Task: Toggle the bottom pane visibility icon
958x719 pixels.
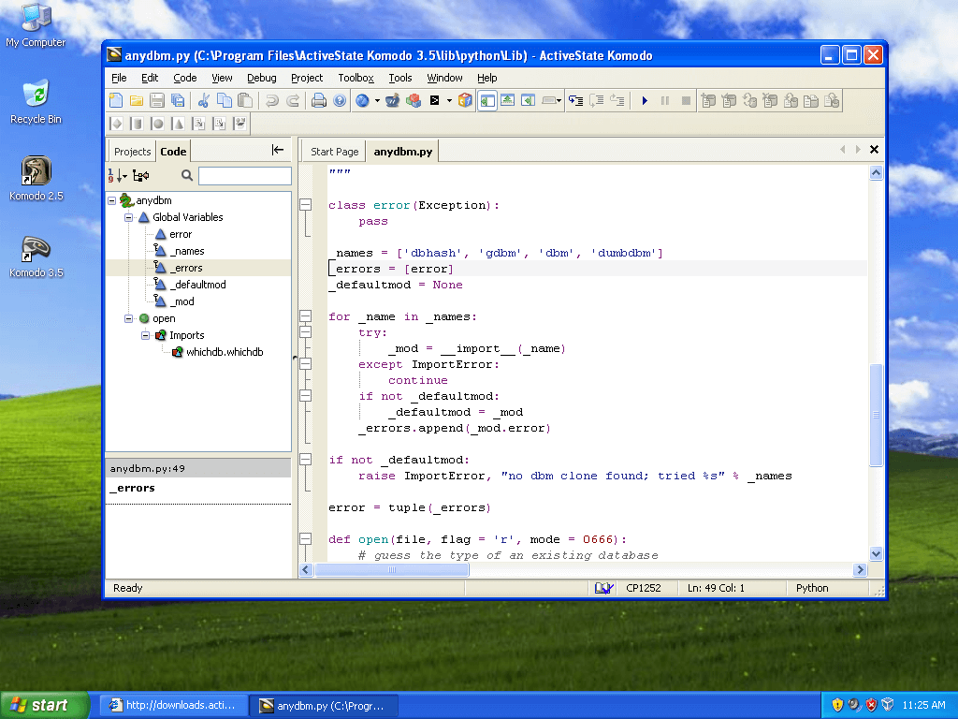Action: tap(508, 100)
